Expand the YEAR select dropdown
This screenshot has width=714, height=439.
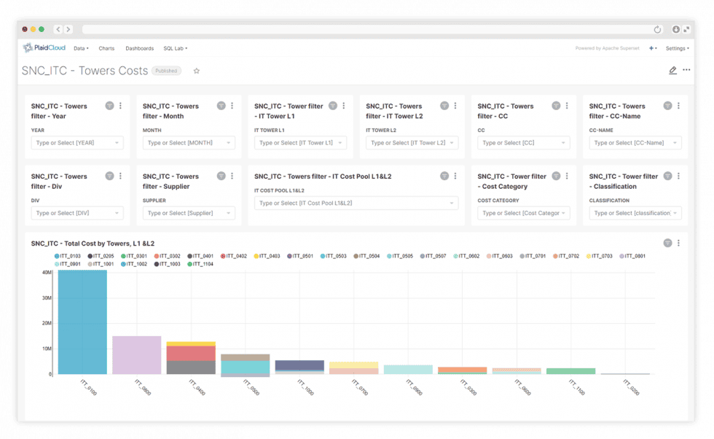click(77, 143)
